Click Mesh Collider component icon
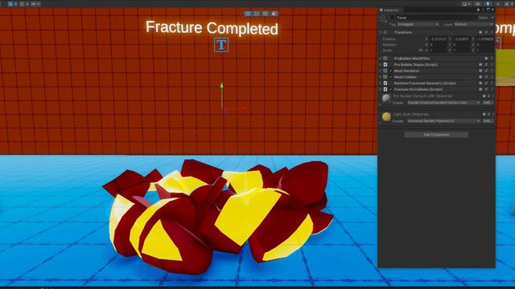 pos(385,77)
